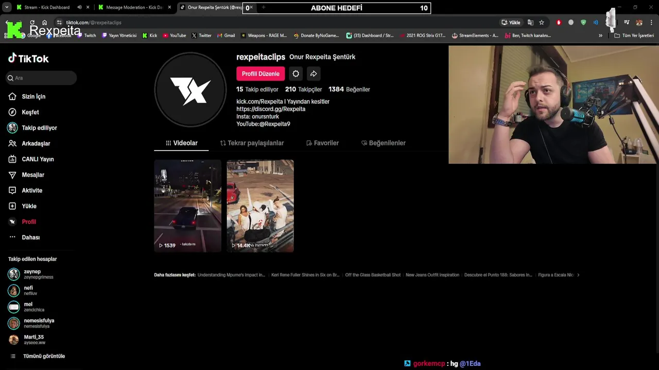659x370 pixels.
Task: Open StreamElements bookmark
Action: click(475, 35)
